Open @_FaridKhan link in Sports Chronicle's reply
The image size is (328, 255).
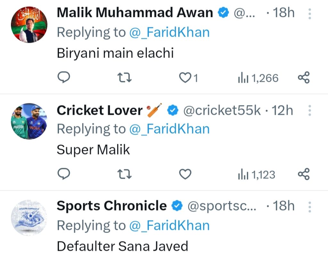pos(169,226)
